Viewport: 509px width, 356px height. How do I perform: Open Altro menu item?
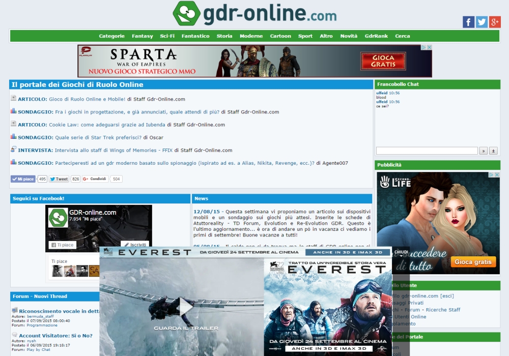(326, 36)
